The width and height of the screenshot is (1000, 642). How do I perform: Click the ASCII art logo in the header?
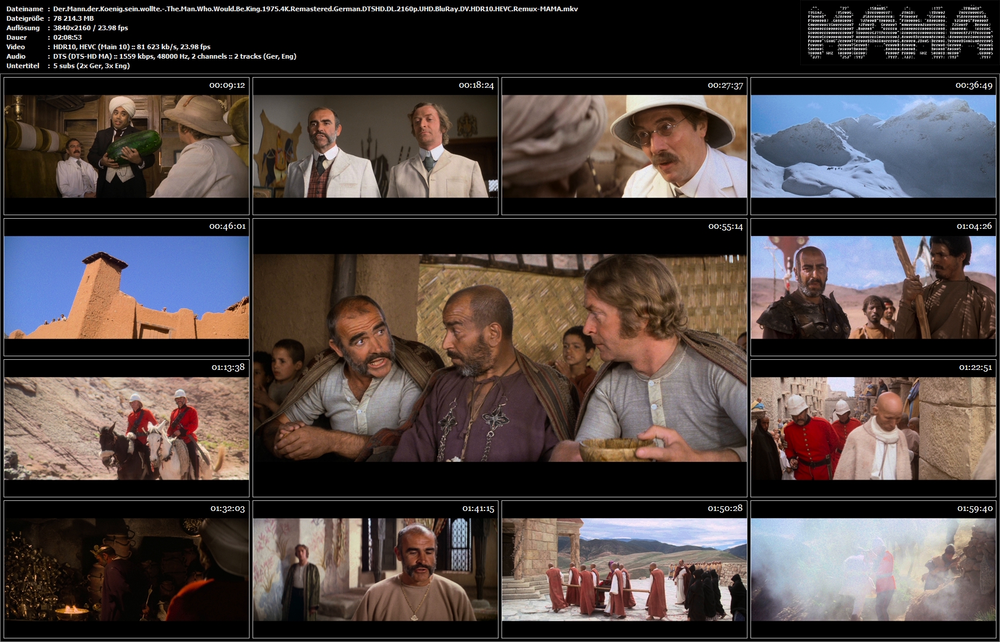click(900, 33)
